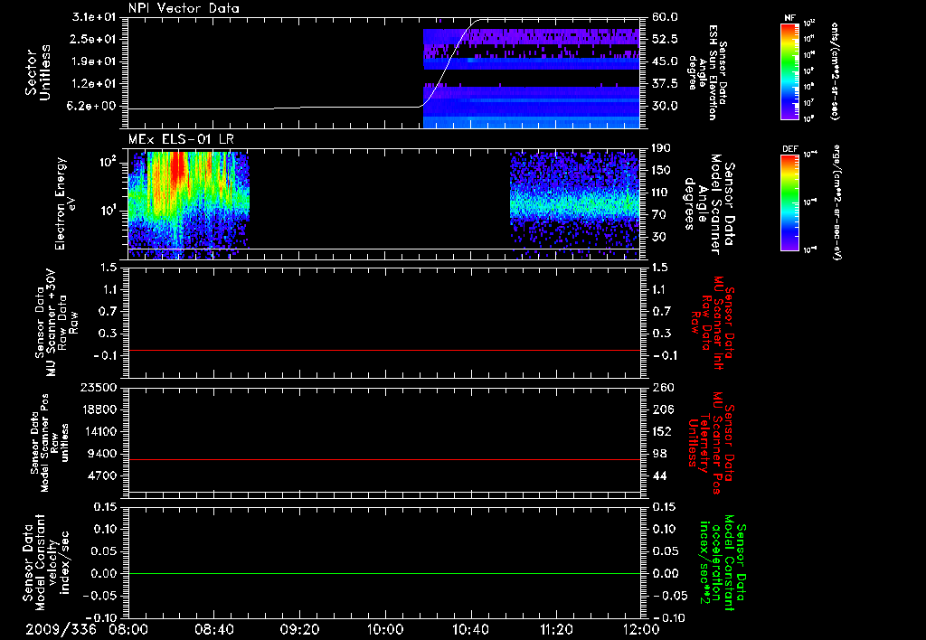Click the 260 telemetry tick value
This screenshot has width=926, height=640.
click(661, 387)
